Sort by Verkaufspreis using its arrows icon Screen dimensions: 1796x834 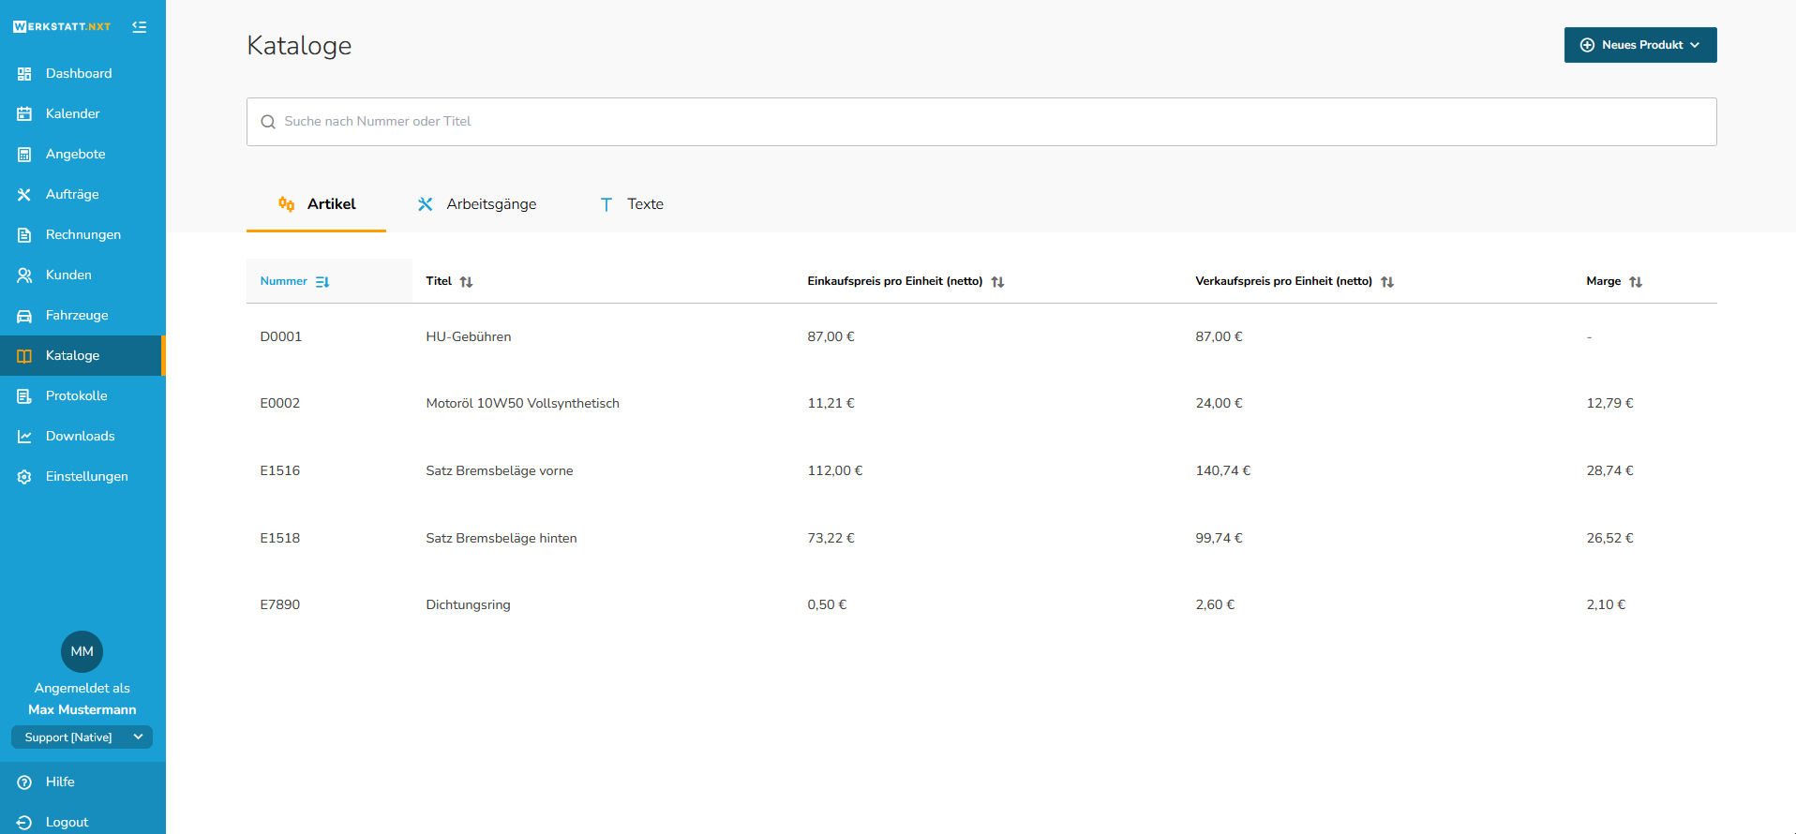[x=1387, y=282]
